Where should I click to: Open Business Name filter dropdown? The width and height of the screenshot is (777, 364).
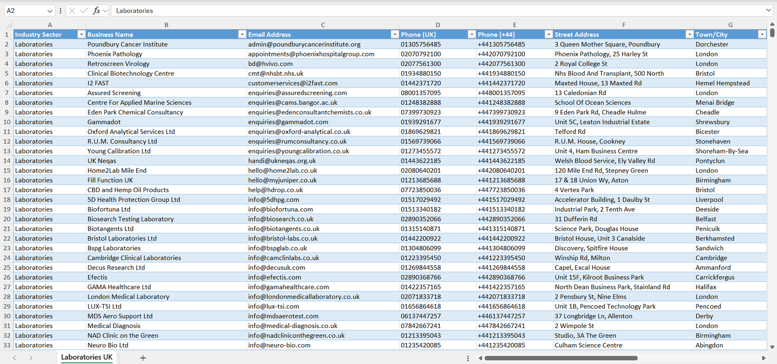click(242, 34)
